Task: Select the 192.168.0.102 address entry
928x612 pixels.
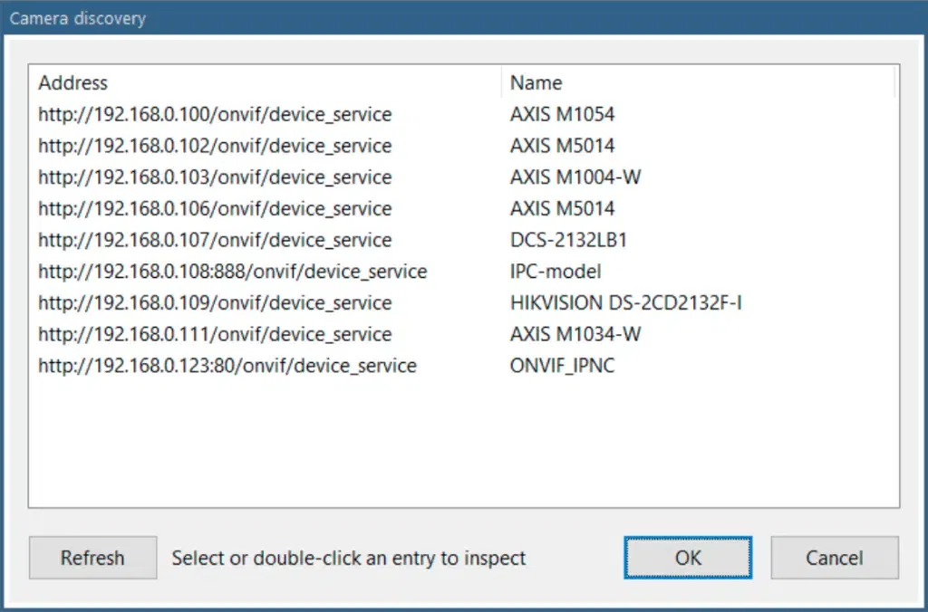Action: coord(215,147)
